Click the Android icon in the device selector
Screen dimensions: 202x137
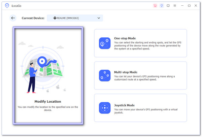55,18
